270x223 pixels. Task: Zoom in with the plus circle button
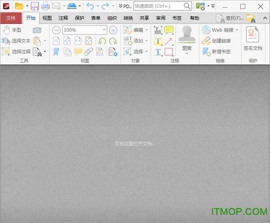coord(113,30)
